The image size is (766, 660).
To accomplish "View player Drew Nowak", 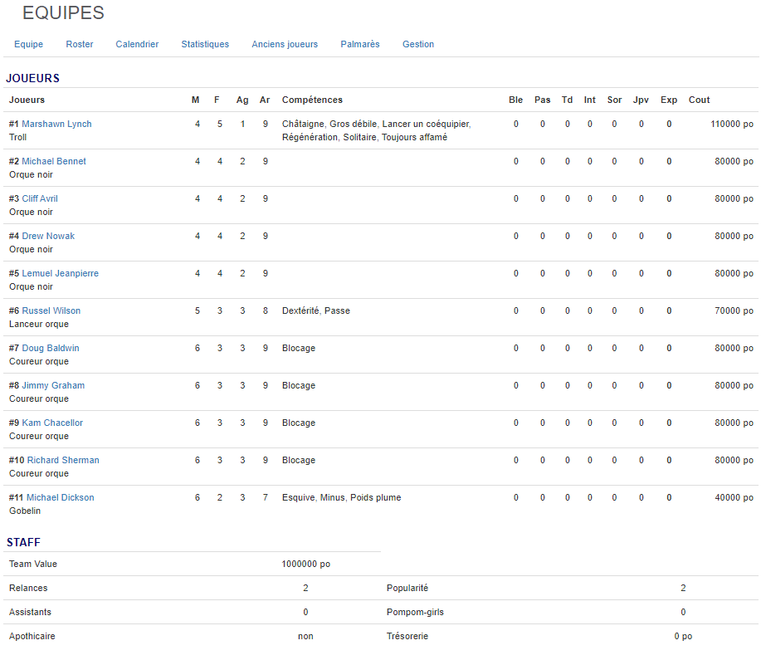I will tap(48, 236).
